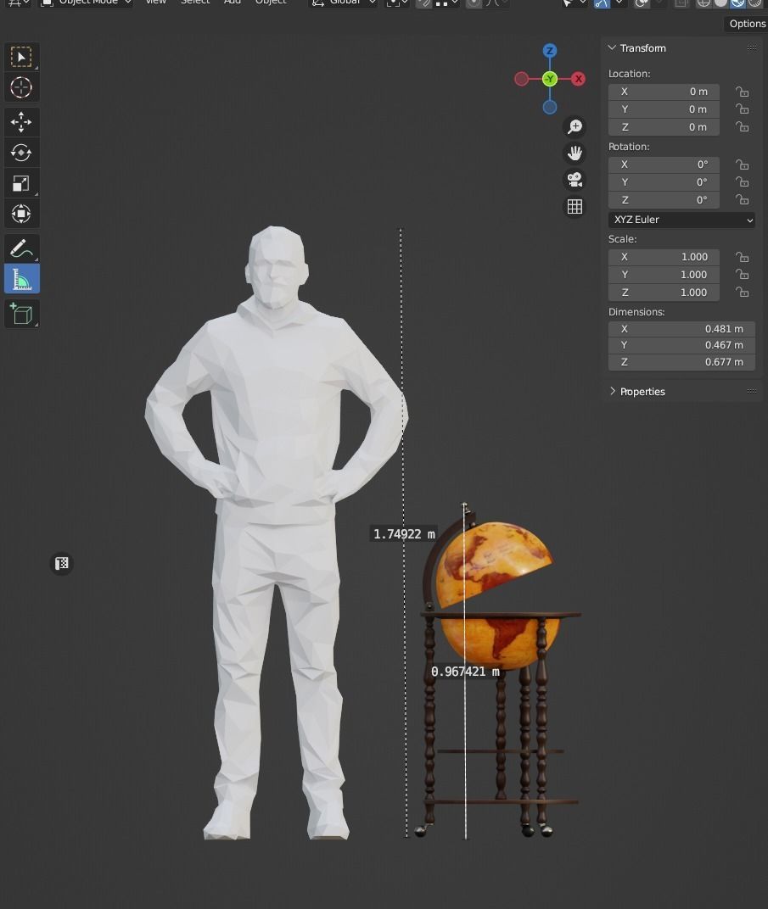Open the Object menu in header
This screenshot has height=909, width=768.
[x=271, y=3]
